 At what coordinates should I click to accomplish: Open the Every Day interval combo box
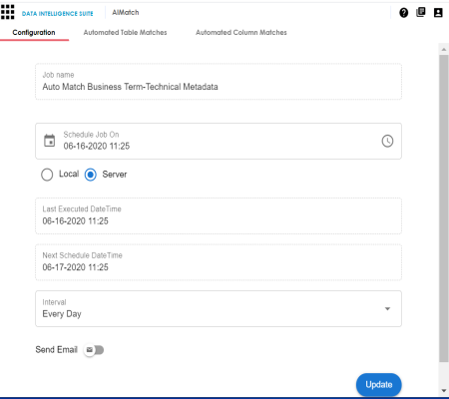point(219,309)
